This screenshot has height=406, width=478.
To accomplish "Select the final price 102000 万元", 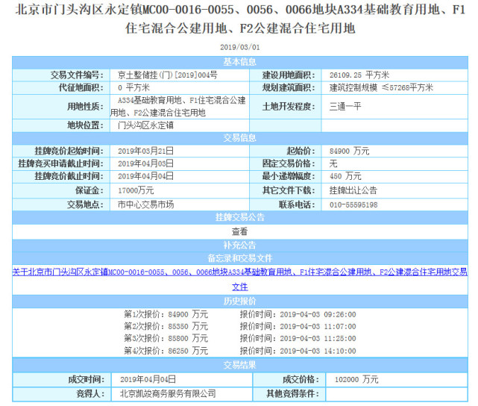I will pos(356,379).
